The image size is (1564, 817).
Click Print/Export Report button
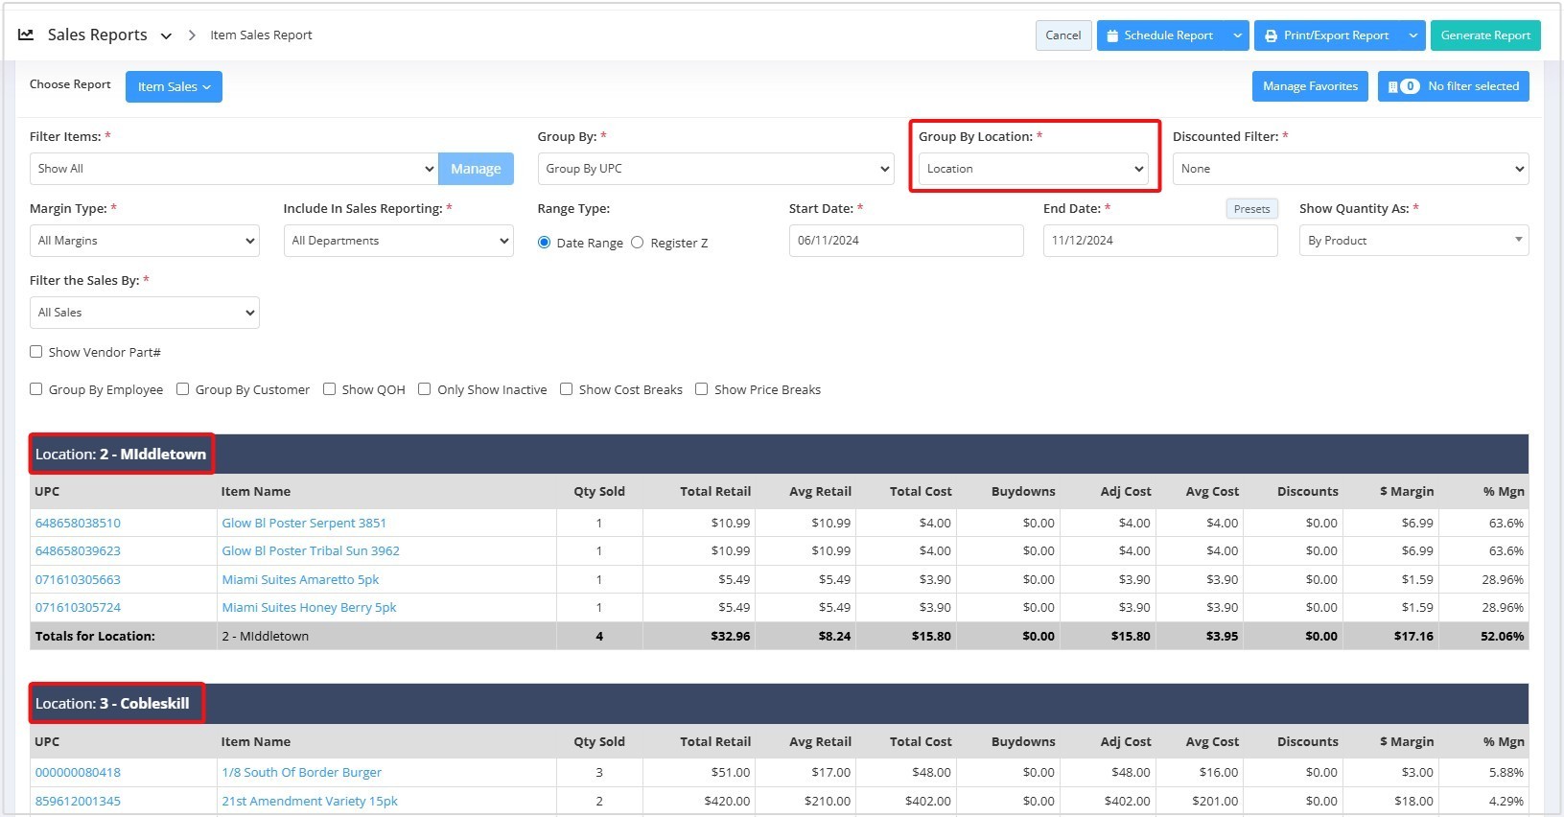pos(1327,35)
